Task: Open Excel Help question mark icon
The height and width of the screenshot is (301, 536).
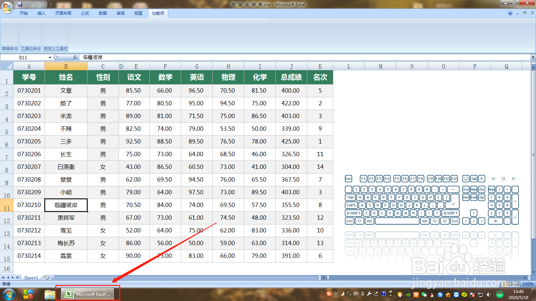Action: click(x=510, y=13)
